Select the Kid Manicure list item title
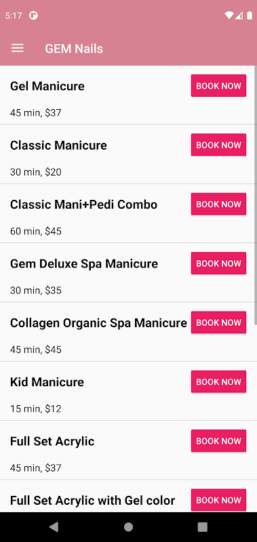 (47, 382)
